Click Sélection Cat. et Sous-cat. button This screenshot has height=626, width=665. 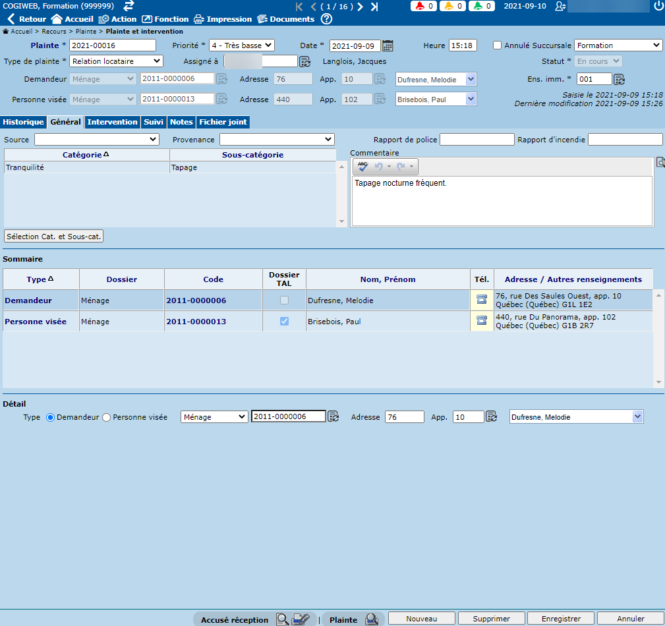54,236
